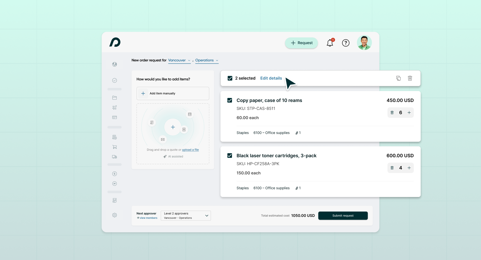
Task: Click Submit request button
Action: (343, 216)
